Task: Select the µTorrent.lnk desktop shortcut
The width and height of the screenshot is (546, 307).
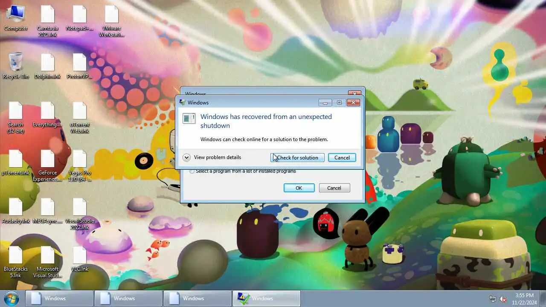Action: point(16,162)
